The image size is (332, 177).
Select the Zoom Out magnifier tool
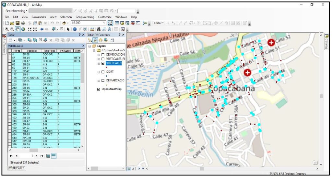[12, 29]
